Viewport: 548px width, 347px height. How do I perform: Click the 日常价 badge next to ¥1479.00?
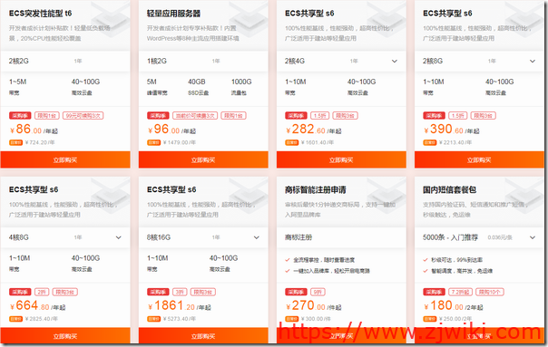153,142
